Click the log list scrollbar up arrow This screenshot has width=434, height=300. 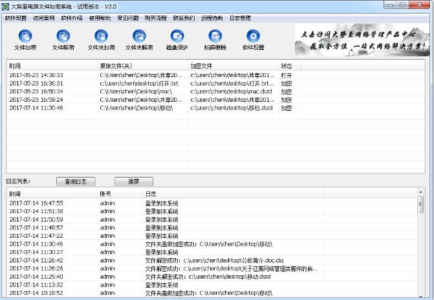click(x=420, y=192)
